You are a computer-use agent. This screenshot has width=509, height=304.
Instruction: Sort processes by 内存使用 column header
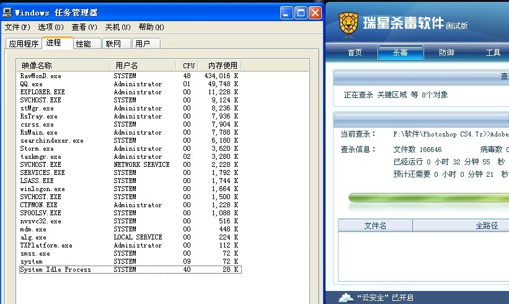pos(219,66)
